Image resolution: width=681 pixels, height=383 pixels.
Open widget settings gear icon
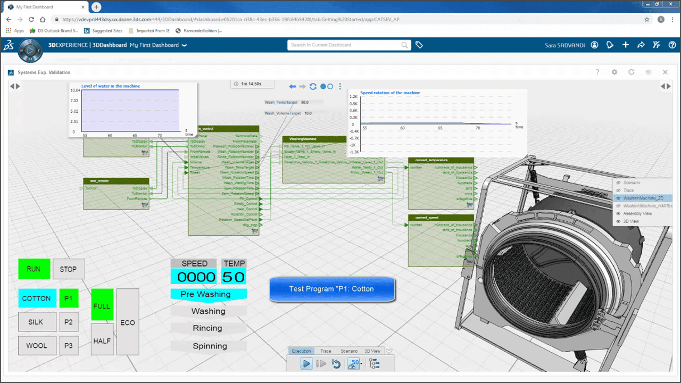click(x=614, y=72)
